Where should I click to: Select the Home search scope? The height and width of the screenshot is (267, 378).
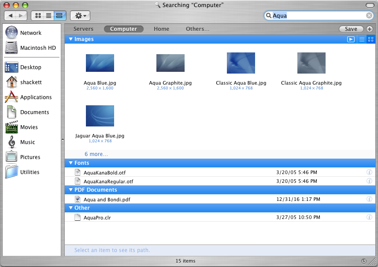161,29
